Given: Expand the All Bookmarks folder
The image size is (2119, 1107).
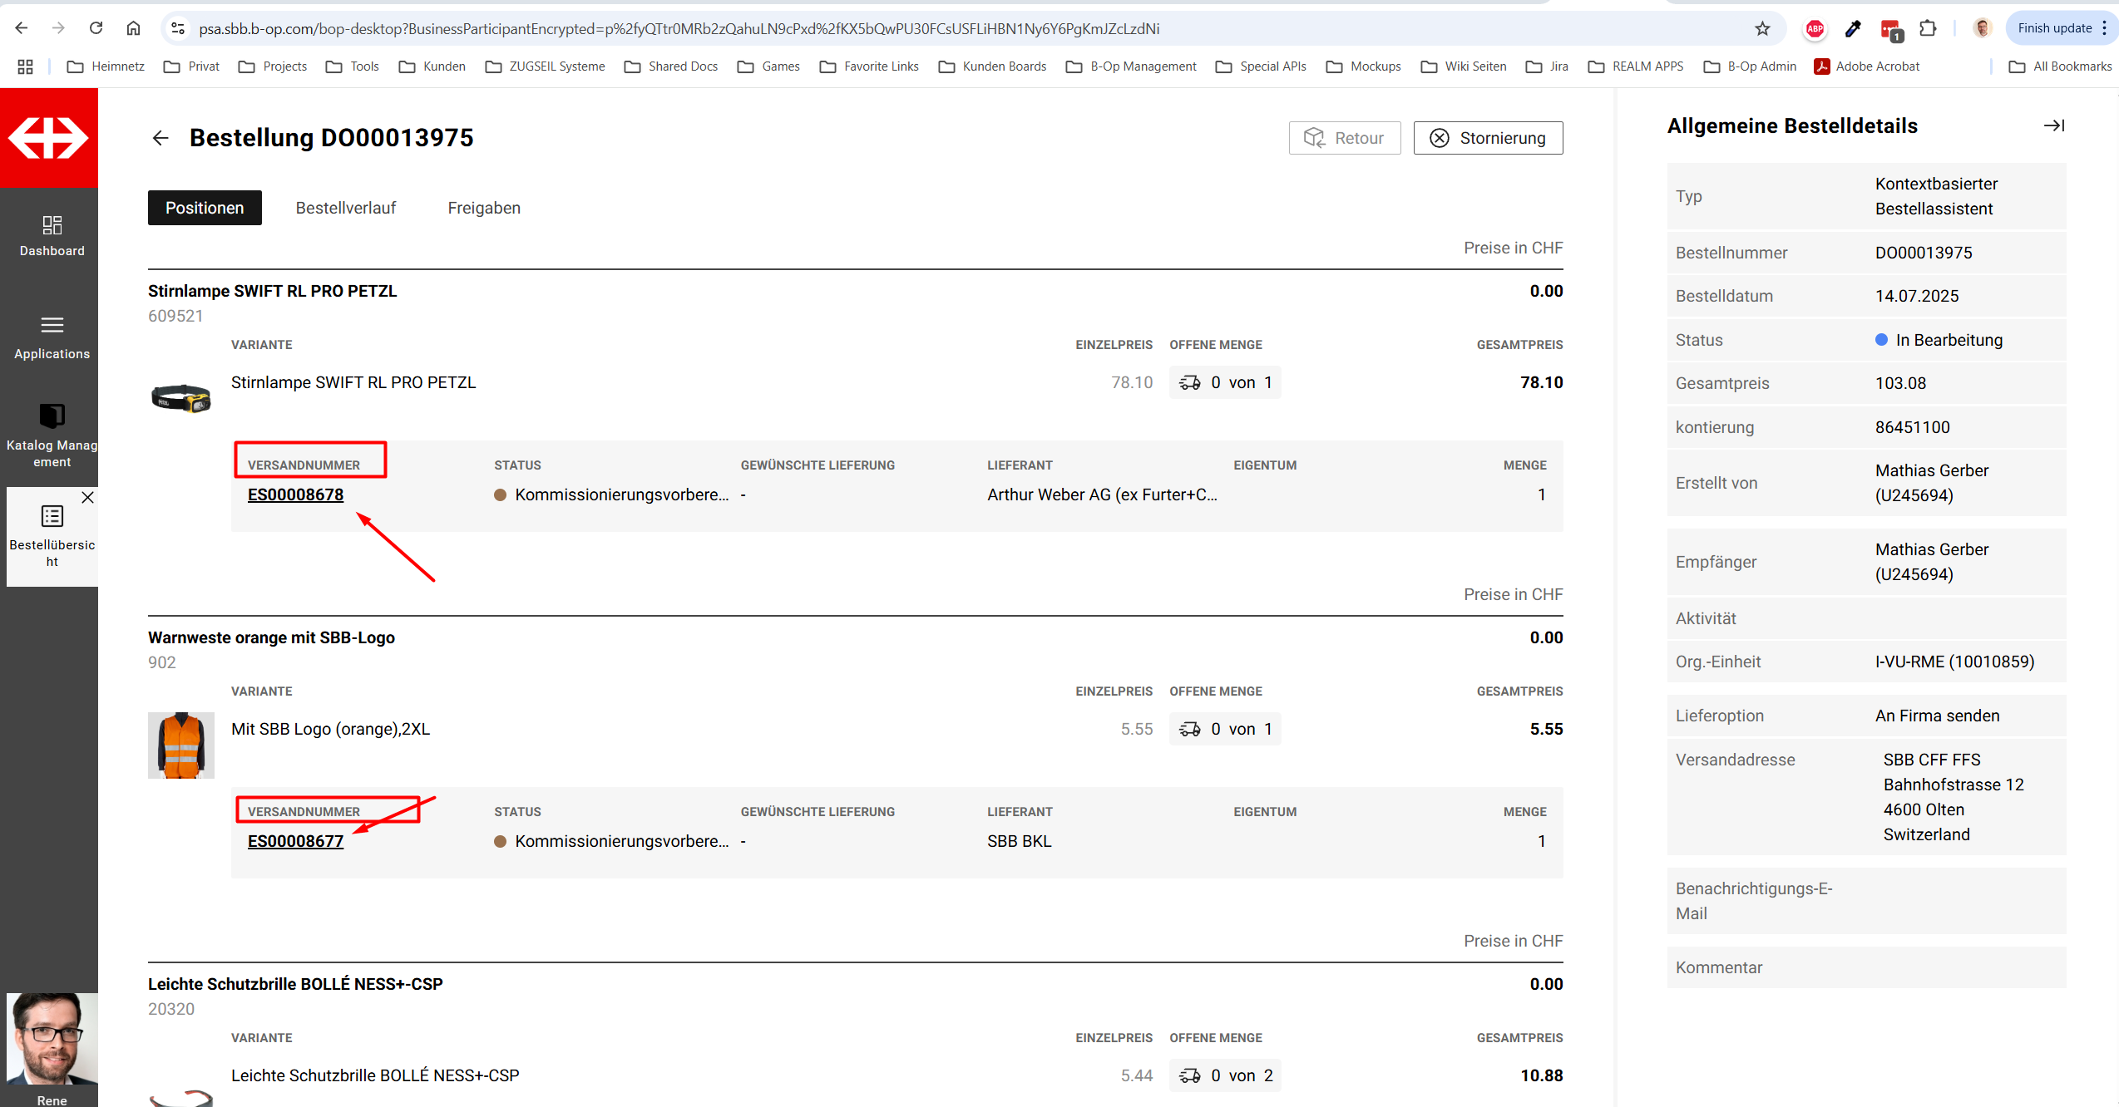Looking at the screenshot, I should click(2059, 66).
